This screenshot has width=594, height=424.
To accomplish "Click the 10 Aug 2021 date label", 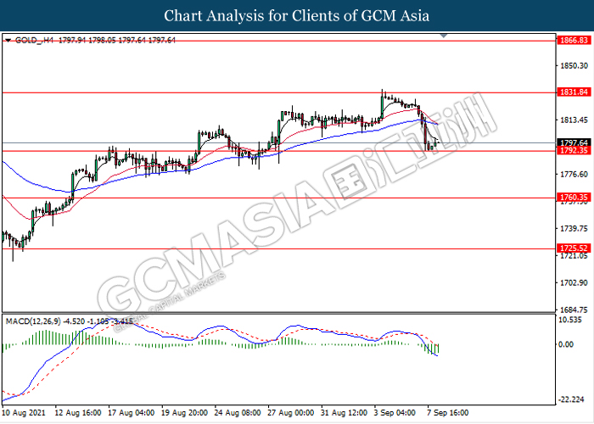I will coord(24,413).
